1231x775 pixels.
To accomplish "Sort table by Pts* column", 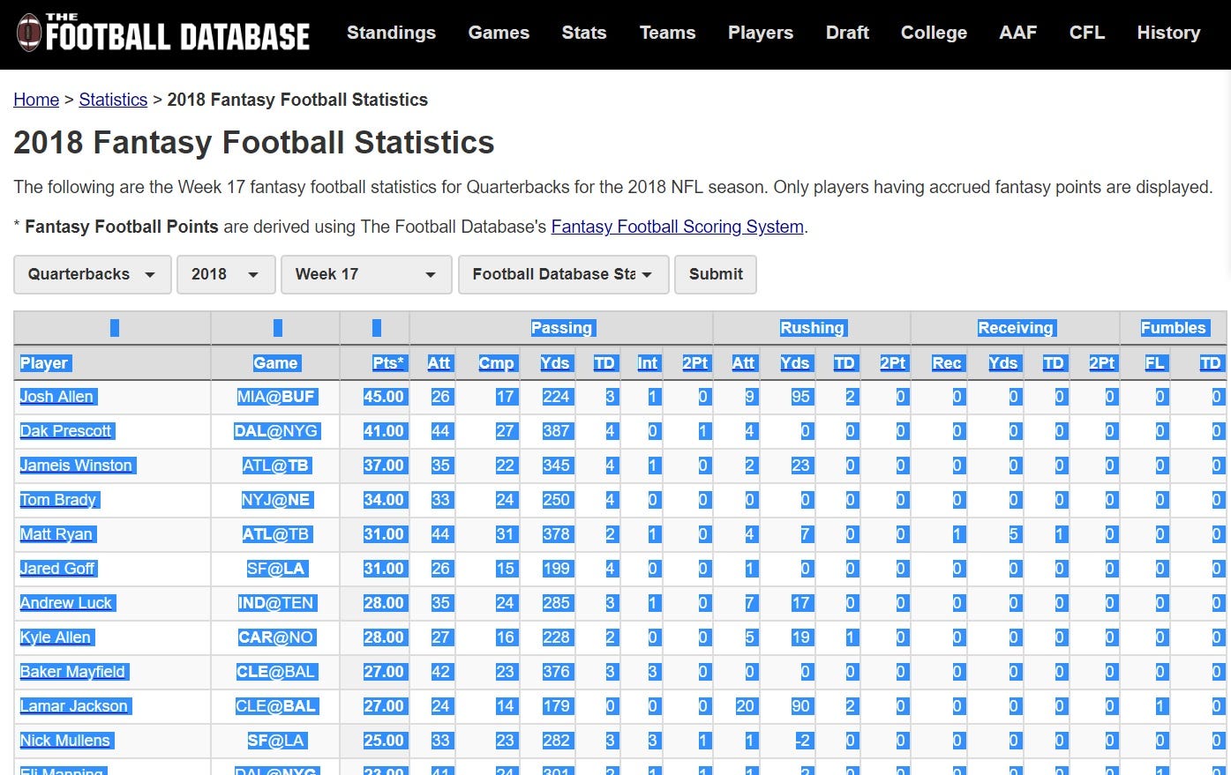I will pyautogui.click(x=388, y=363).
